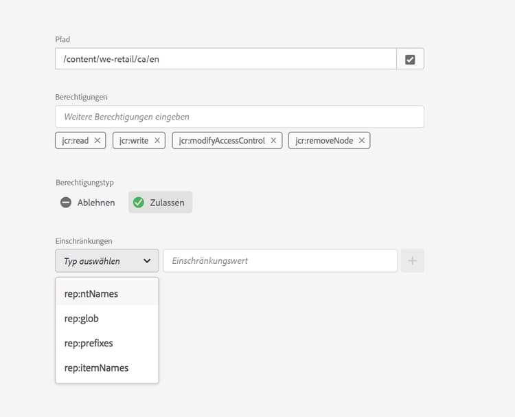The image size is (515, 417).
Task: Click the green Zulassen check icon
Action: point(139,203)
